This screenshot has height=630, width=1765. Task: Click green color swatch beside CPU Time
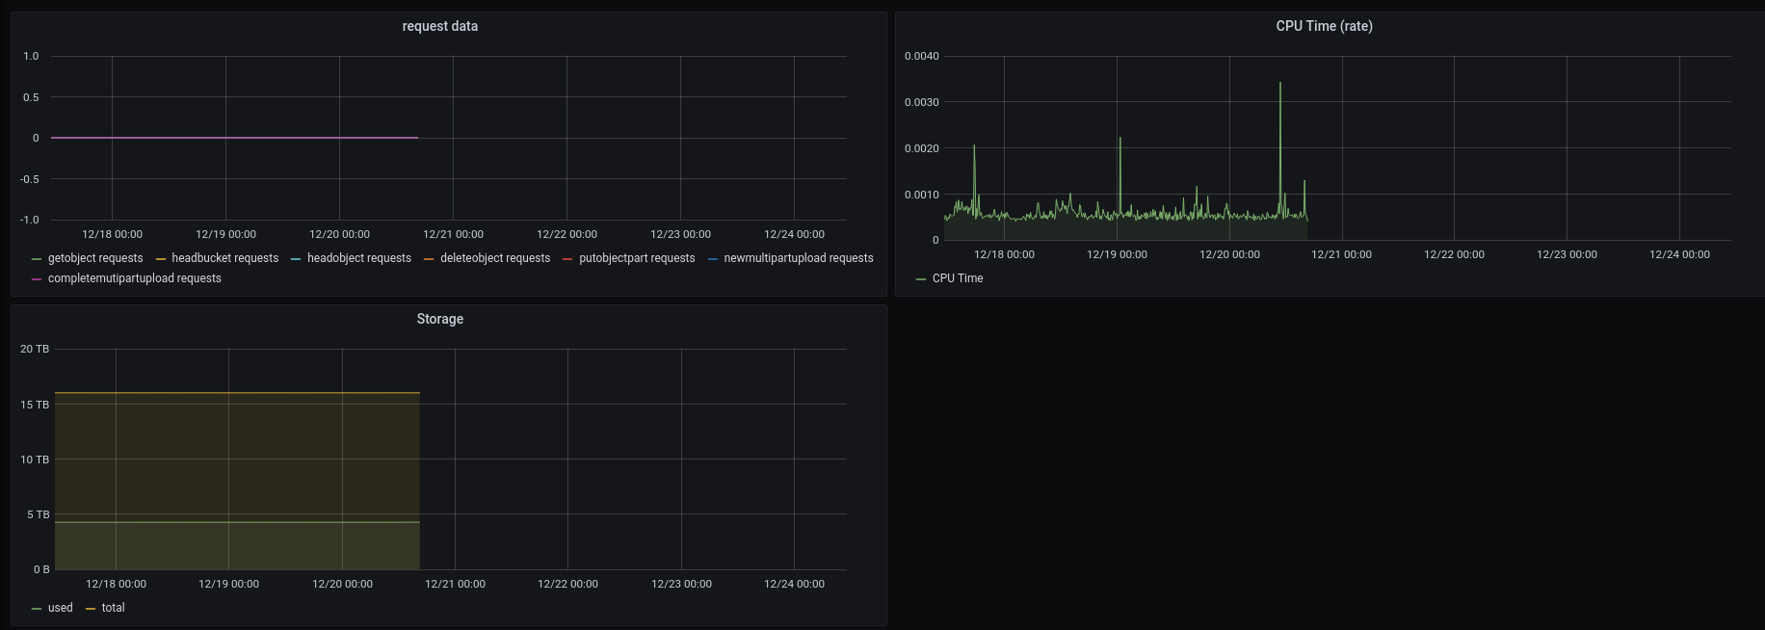921,279
